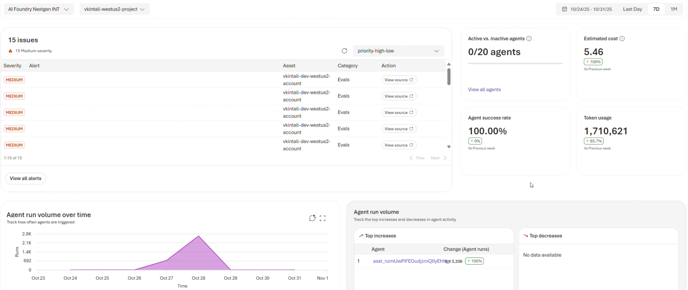Open the Active vs. inactive agents info tooltip
The height and width of the screenshot is (290, 688).
tap(529, 38)
